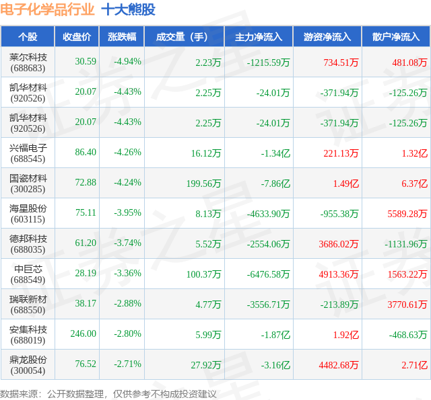Select the 兴福电子 (688545) stock name
This screenshot has height=400, width=431.
coord(28,153)
